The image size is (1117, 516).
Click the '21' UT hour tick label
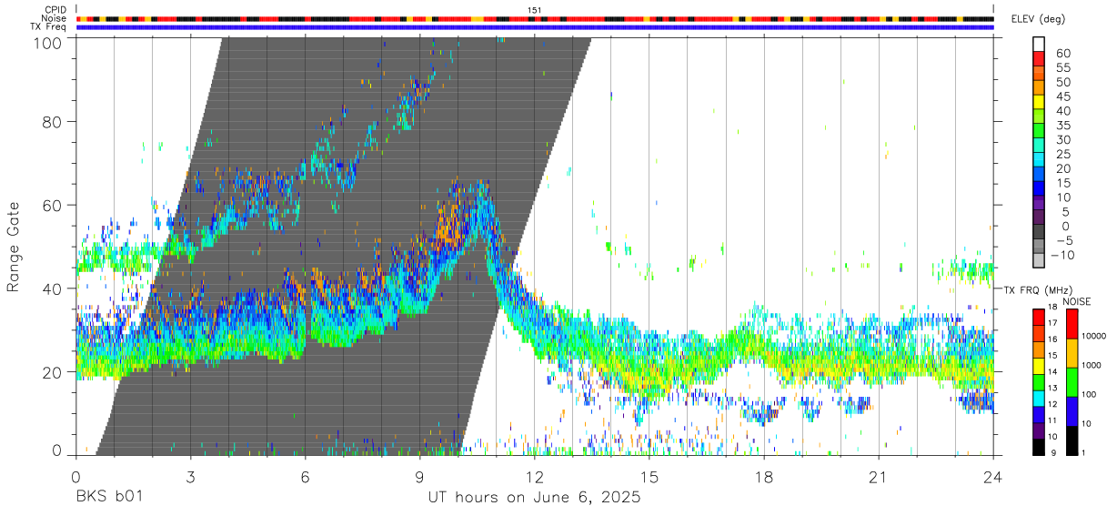click(x=878, y=475)
